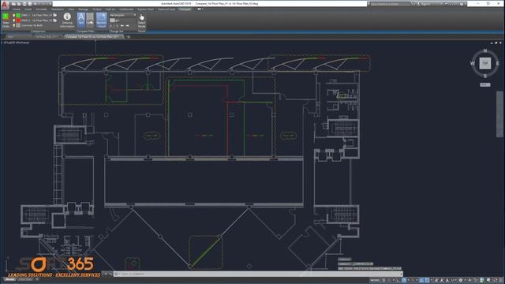Open the Home ribbon tab
Screen dimensions: 505x284
[16, 9]
